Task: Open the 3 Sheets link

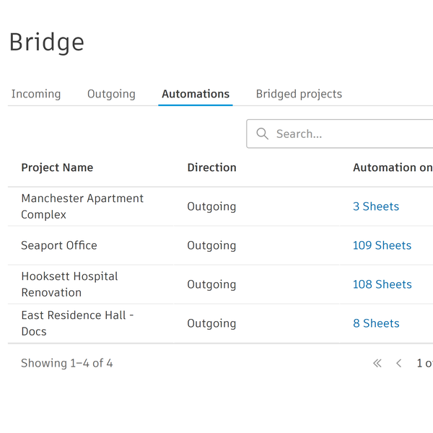Action: pos(376,206)
